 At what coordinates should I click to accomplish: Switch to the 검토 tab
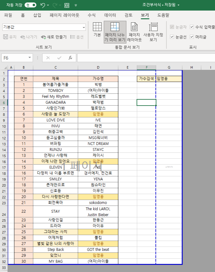128,15
